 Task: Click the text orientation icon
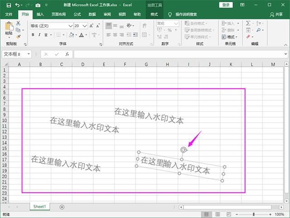pos(129,25)
